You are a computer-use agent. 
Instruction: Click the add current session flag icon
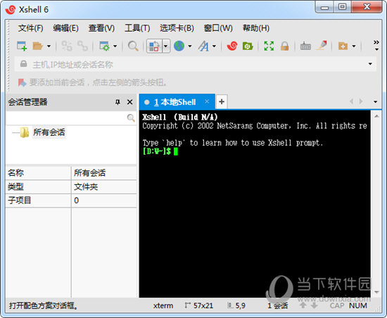click(x=22, y=82)
